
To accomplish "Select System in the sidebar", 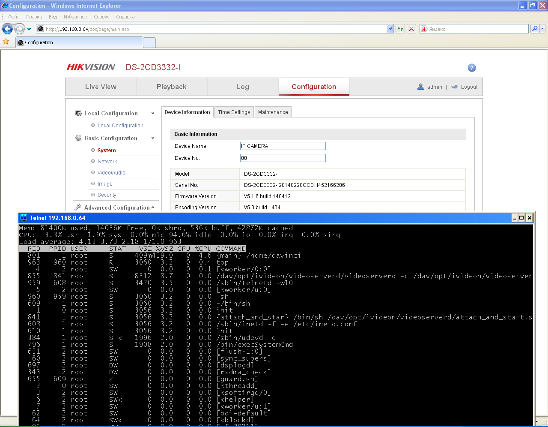I will (x=107, y=150).
